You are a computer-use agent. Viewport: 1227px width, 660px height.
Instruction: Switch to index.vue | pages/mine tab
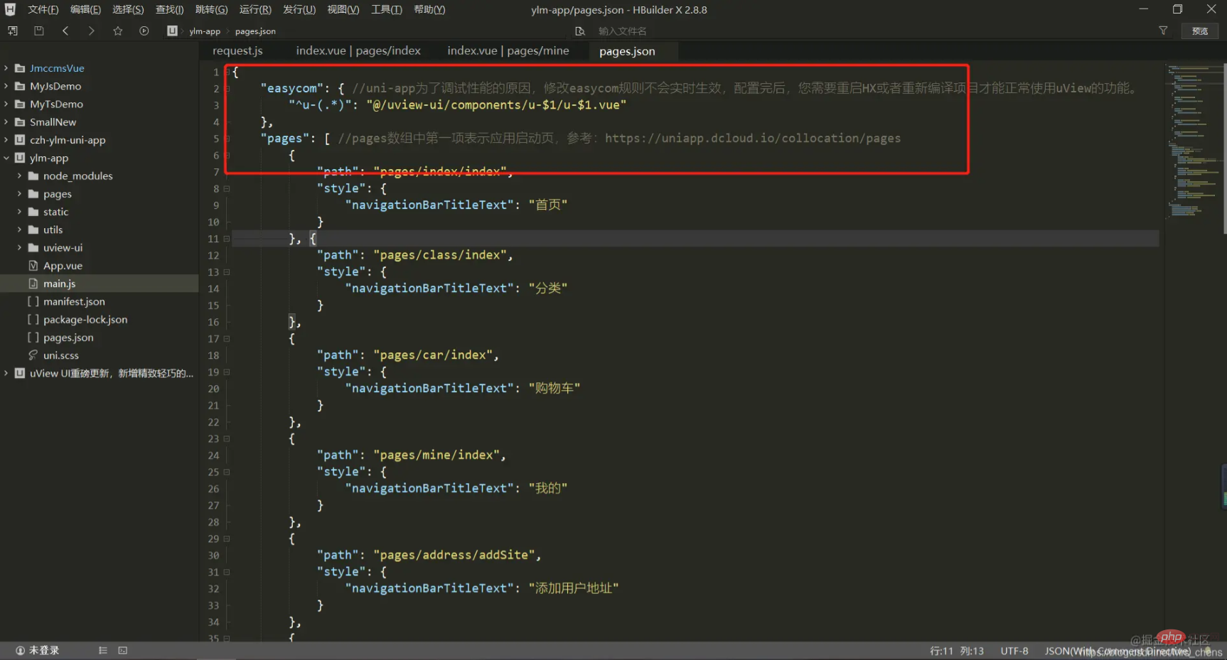pyautogui.click(x=508, y=50)
